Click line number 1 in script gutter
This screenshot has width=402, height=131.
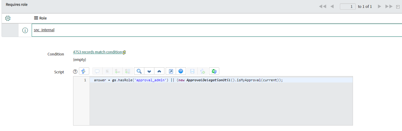(x=85, y=80)
